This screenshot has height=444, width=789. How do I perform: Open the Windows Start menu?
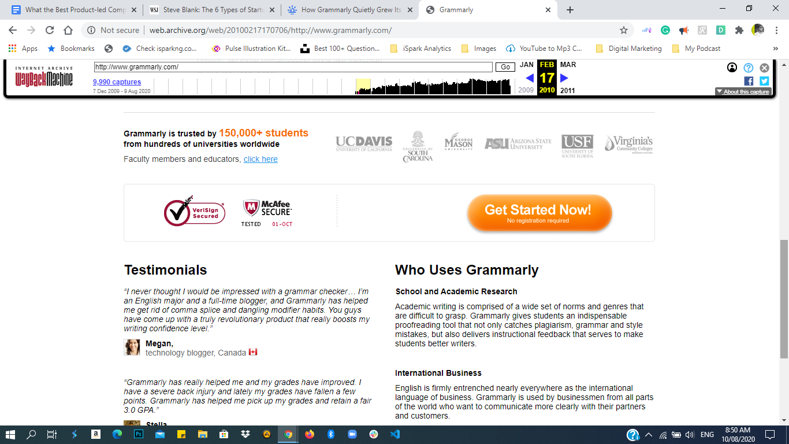coord(10,434)
